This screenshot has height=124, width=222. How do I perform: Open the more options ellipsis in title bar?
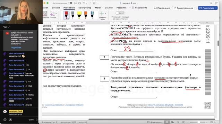(98, 3)
